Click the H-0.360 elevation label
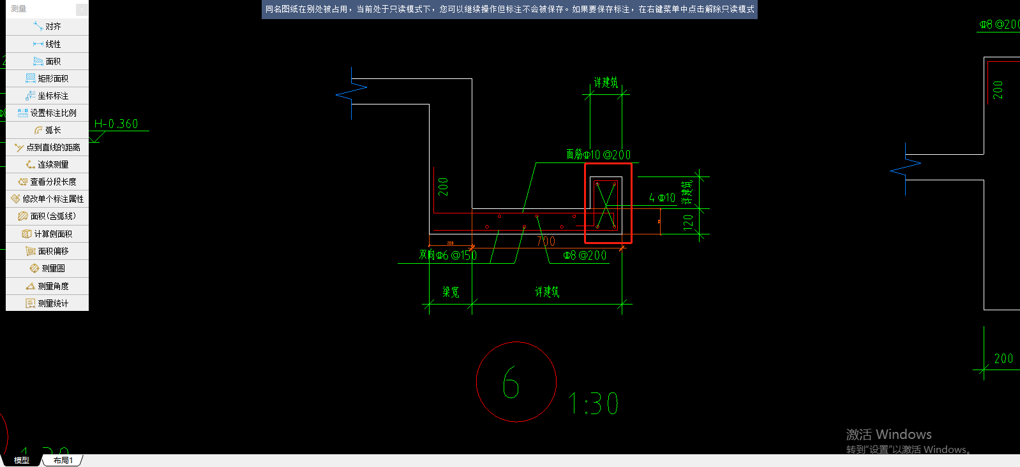Screen dimensions: 1020x467 [x=116, y=124]
